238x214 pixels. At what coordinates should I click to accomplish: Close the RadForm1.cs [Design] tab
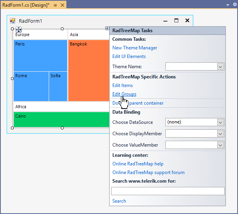[62, 5]
